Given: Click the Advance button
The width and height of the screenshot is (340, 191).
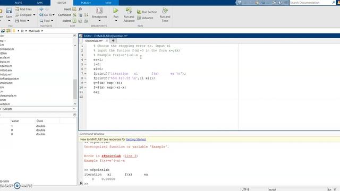Looking at the screenshot, I should pyautogui.click(x=145, y=18).
